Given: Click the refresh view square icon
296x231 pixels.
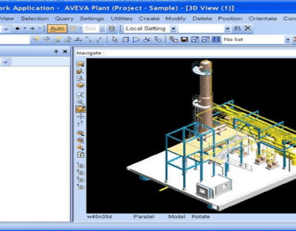Looking at the screenshot, I should (81, 155).
